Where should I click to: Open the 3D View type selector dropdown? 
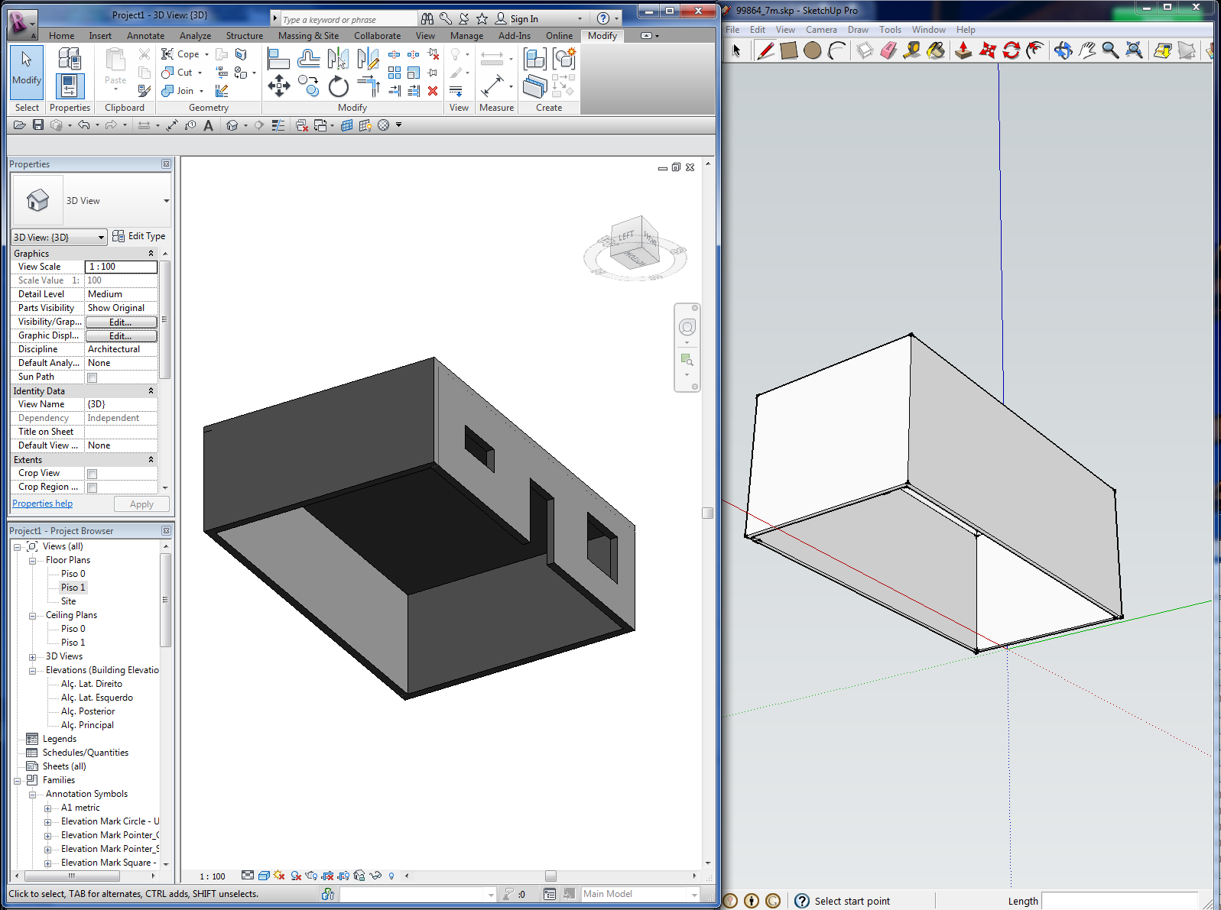click(x=166, y=201)
